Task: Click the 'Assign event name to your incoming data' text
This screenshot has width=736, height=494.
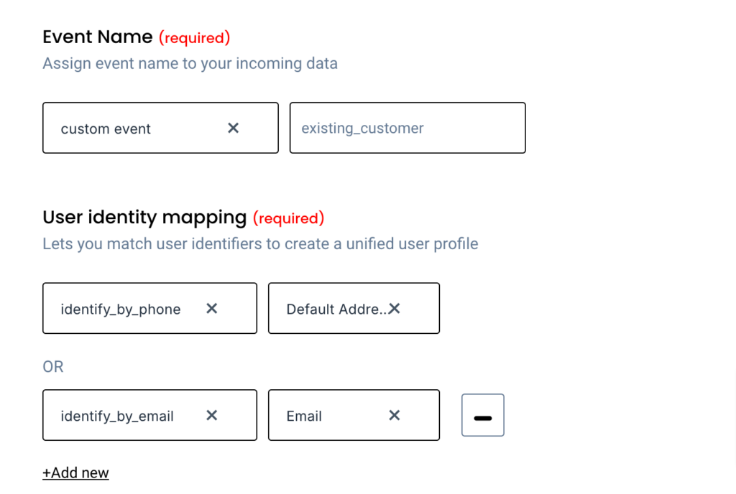Action: pos(190,63)
